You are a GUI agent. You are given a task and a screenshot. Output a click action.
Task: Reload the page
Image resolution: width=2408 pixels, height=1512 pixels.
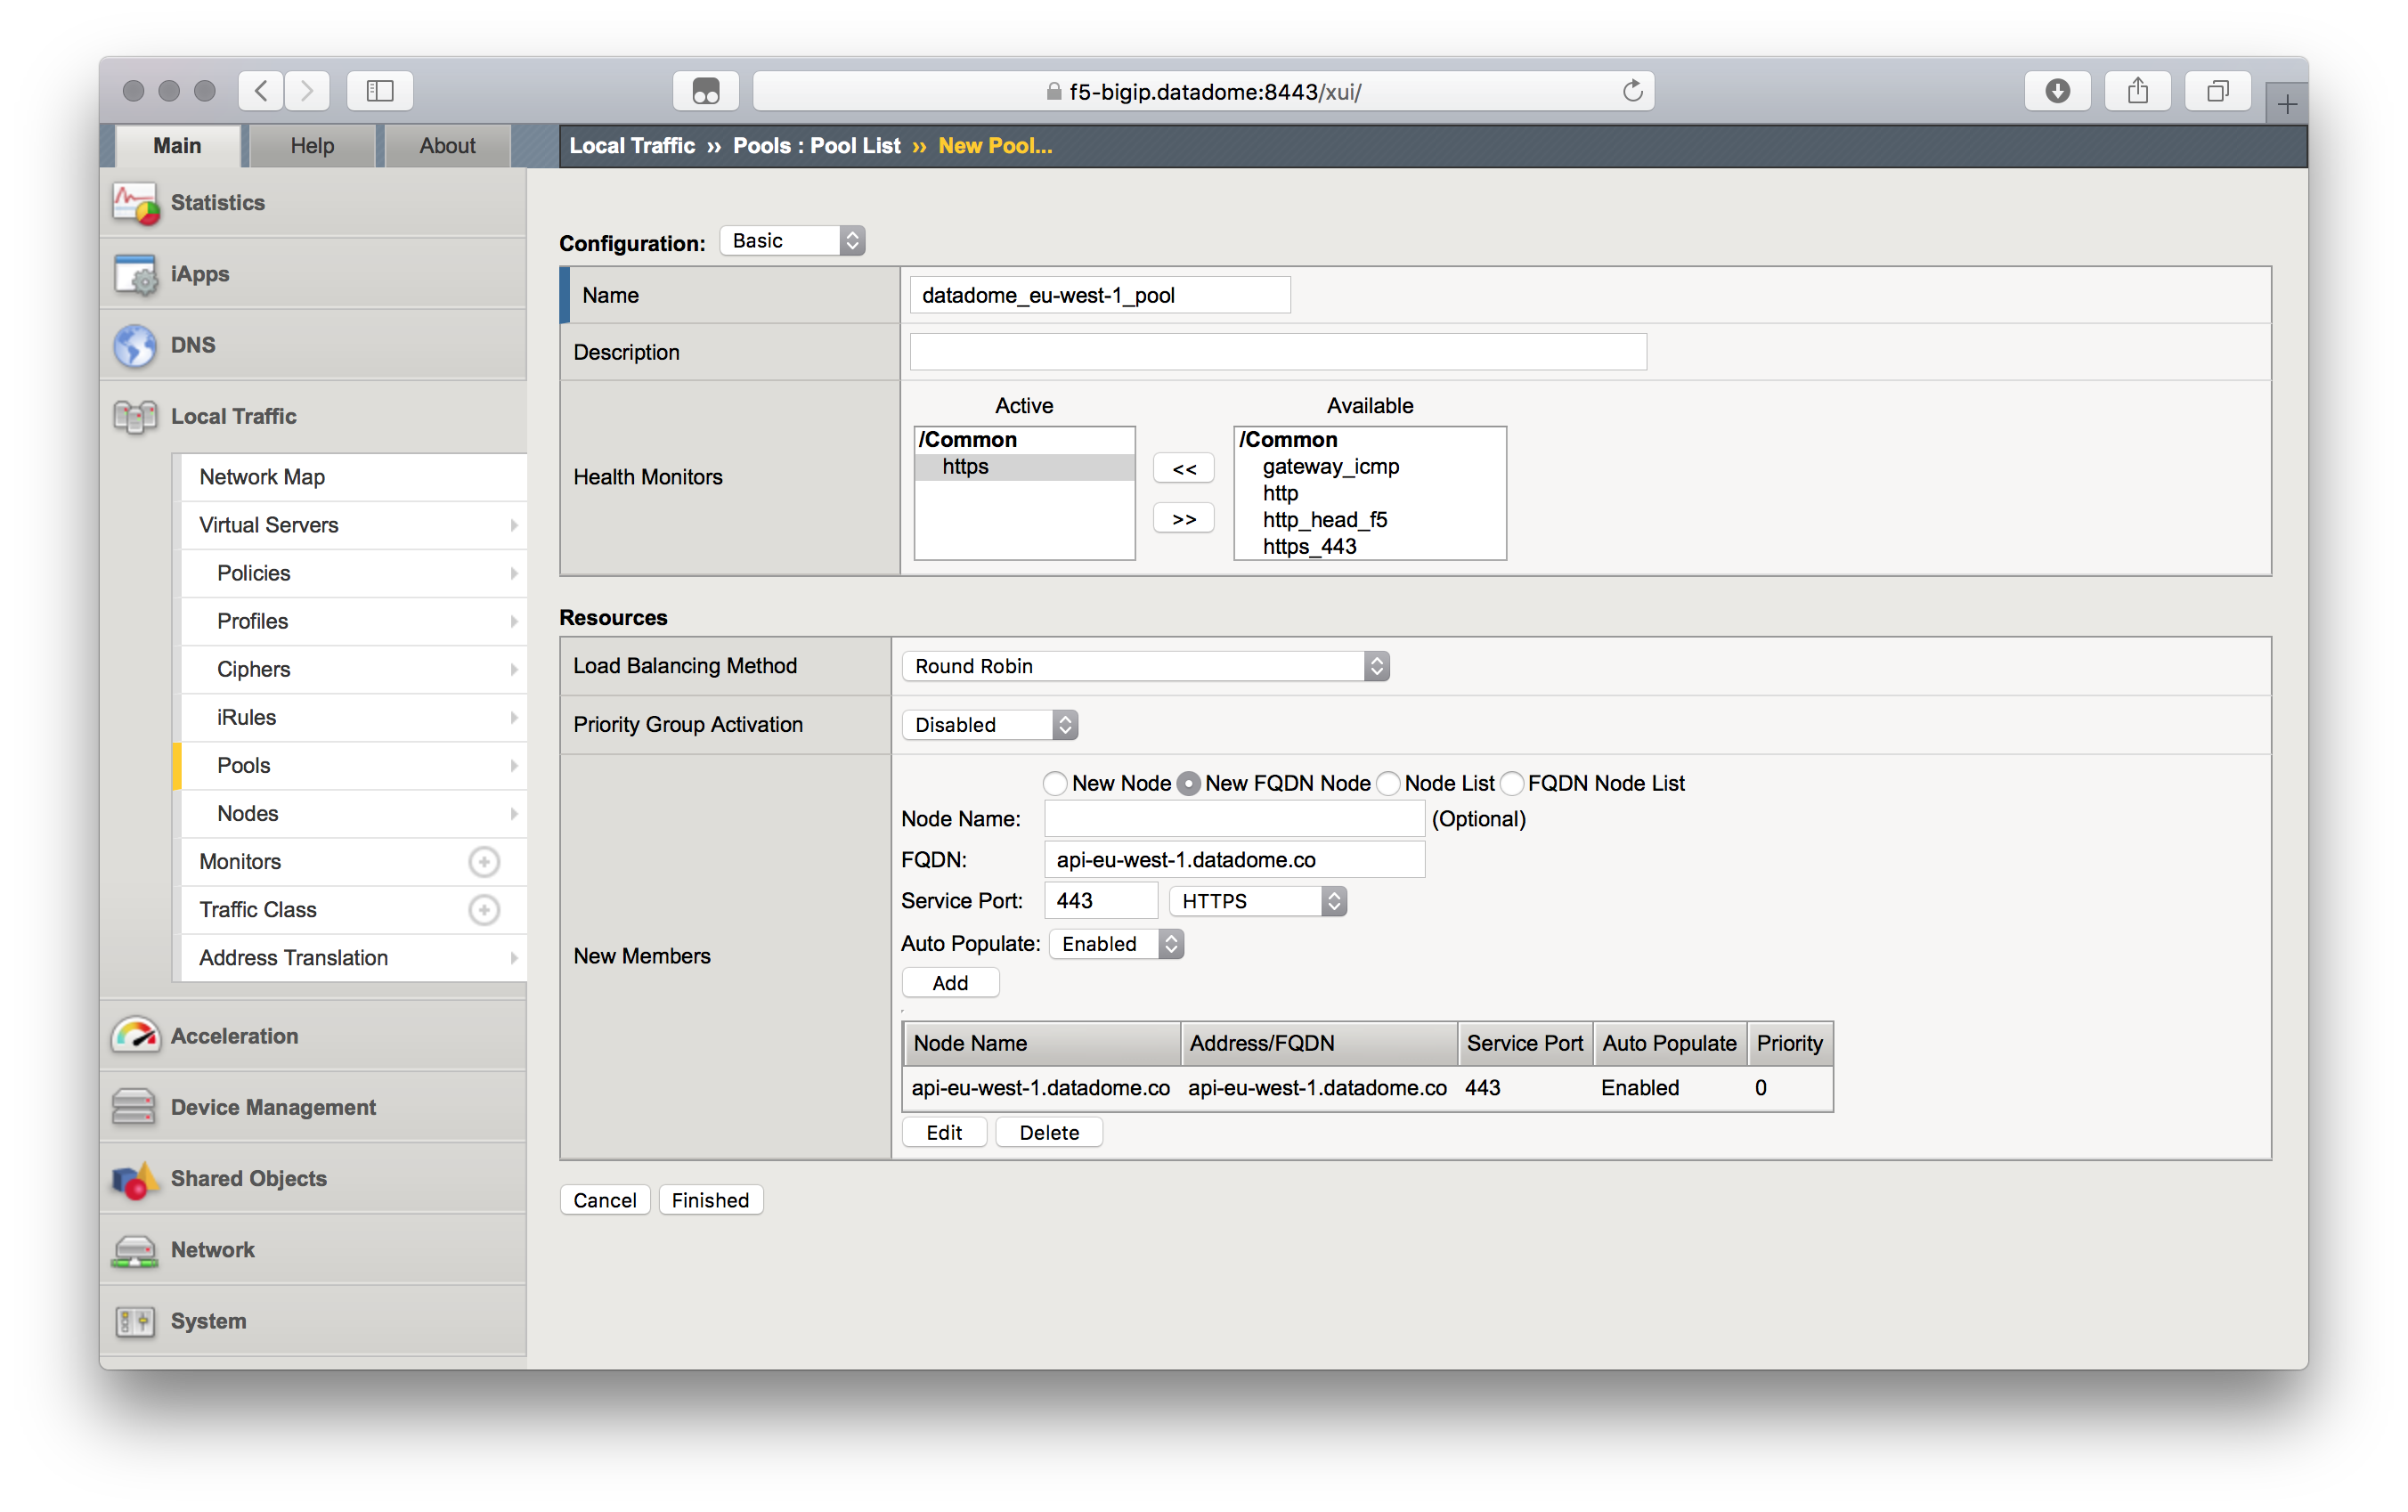[1632, 91]
